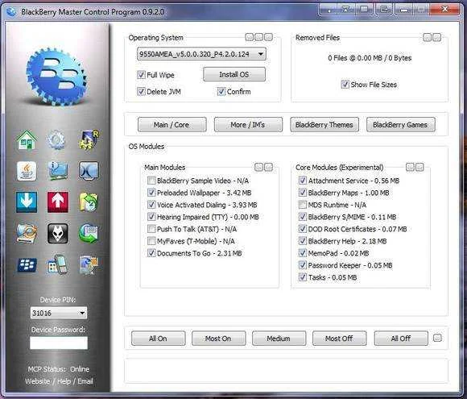467x399 pixels.
Task: Open the Help link in sidebar
Action: pos(64,381)
